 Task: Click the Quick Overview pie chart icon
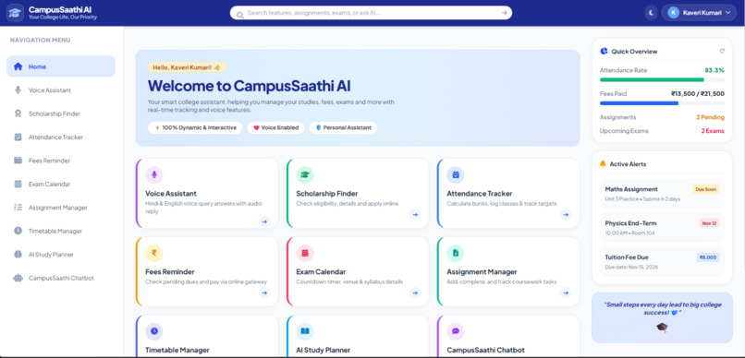pos(604,51)
